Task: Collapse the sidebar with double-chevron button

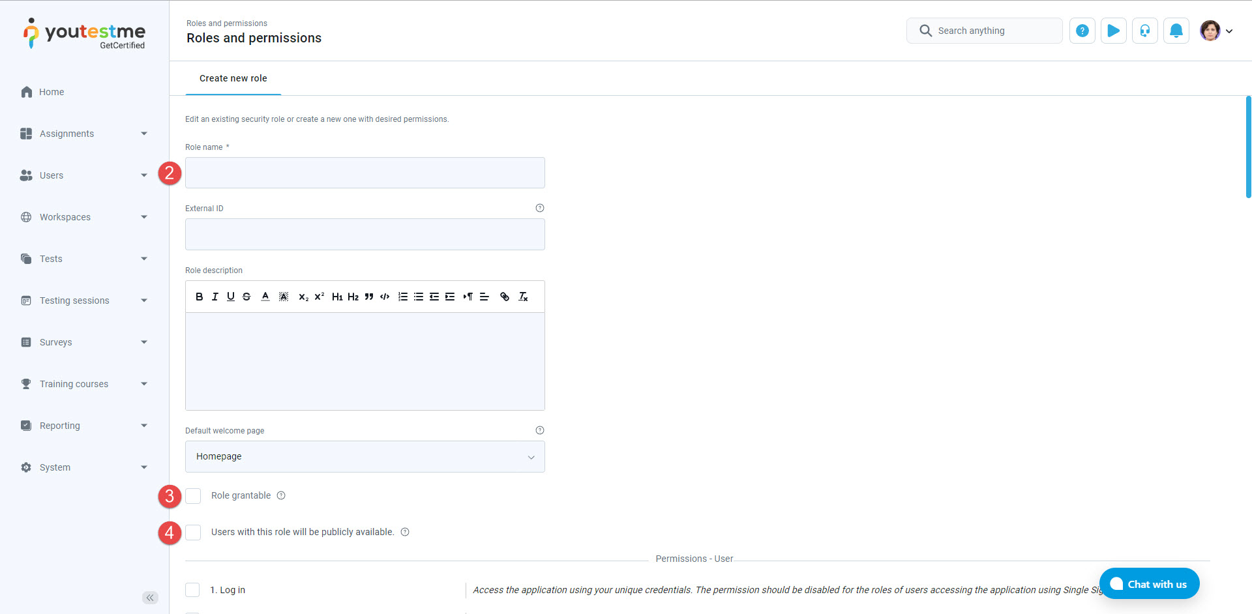Action: point(150,598)
